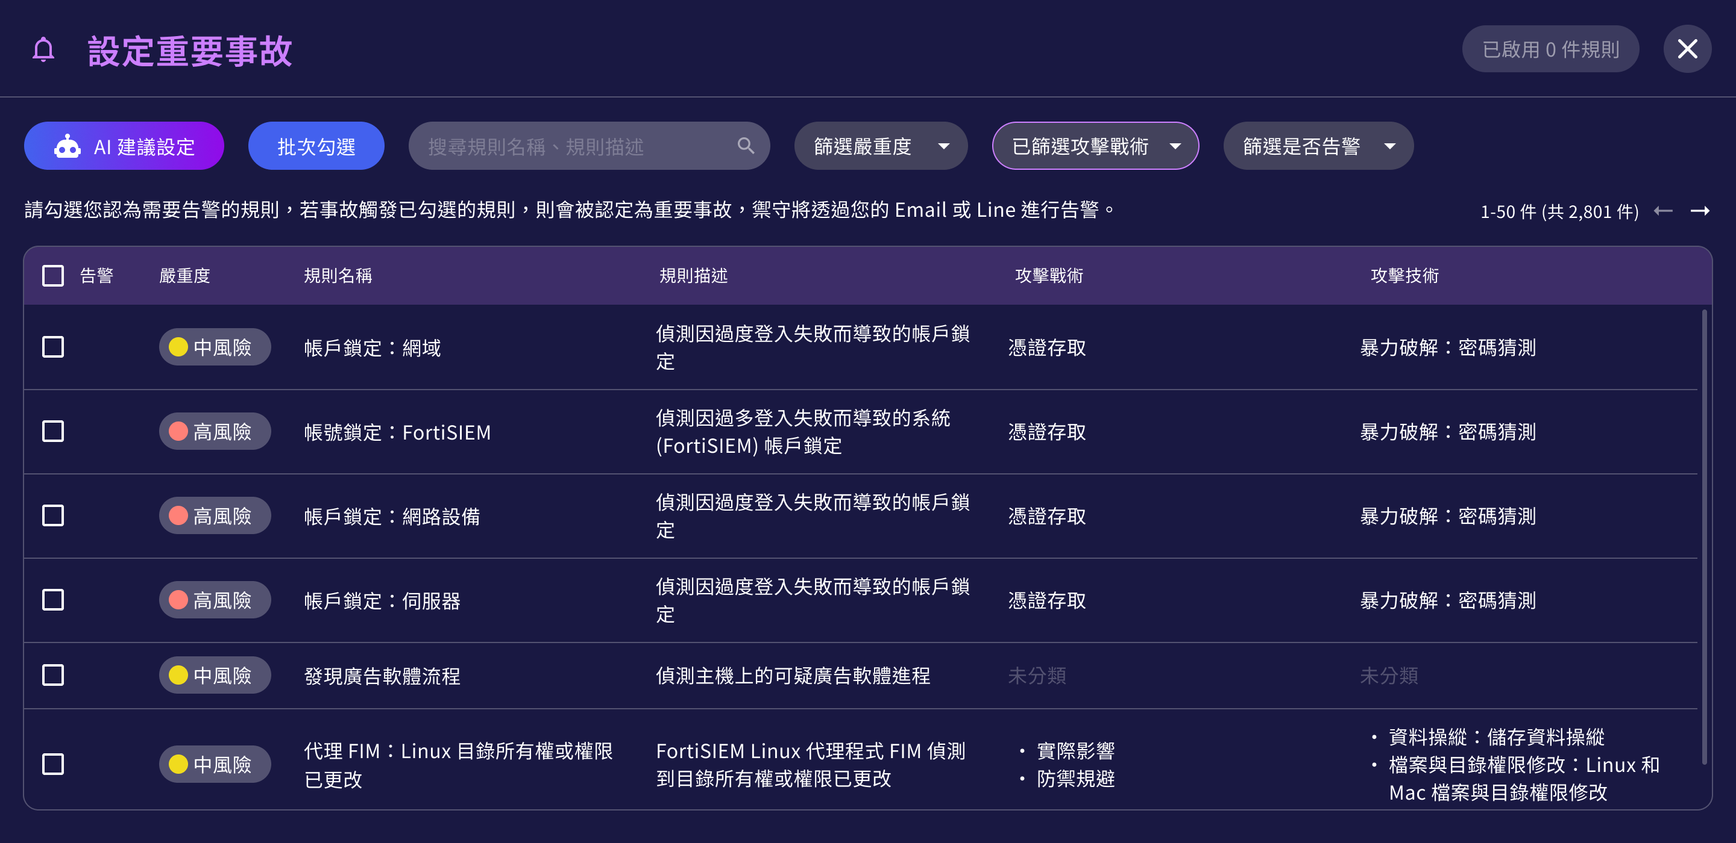Click the 攻擊戰術 column header
Screen dimensions: 1736x843
click(x=1049, y=275)
